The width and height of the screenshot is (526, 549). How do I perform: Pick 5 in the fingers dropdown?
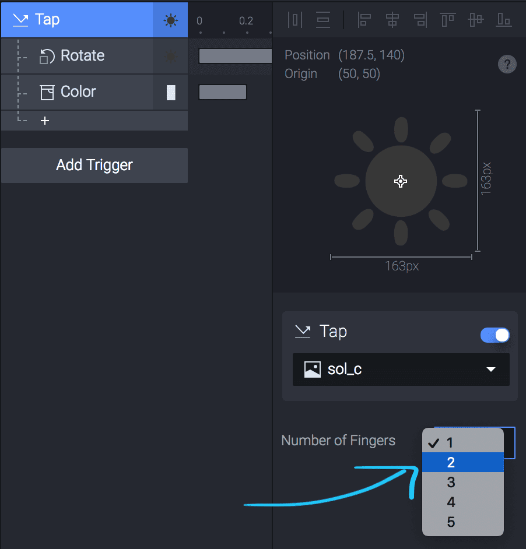click(462, 522)
